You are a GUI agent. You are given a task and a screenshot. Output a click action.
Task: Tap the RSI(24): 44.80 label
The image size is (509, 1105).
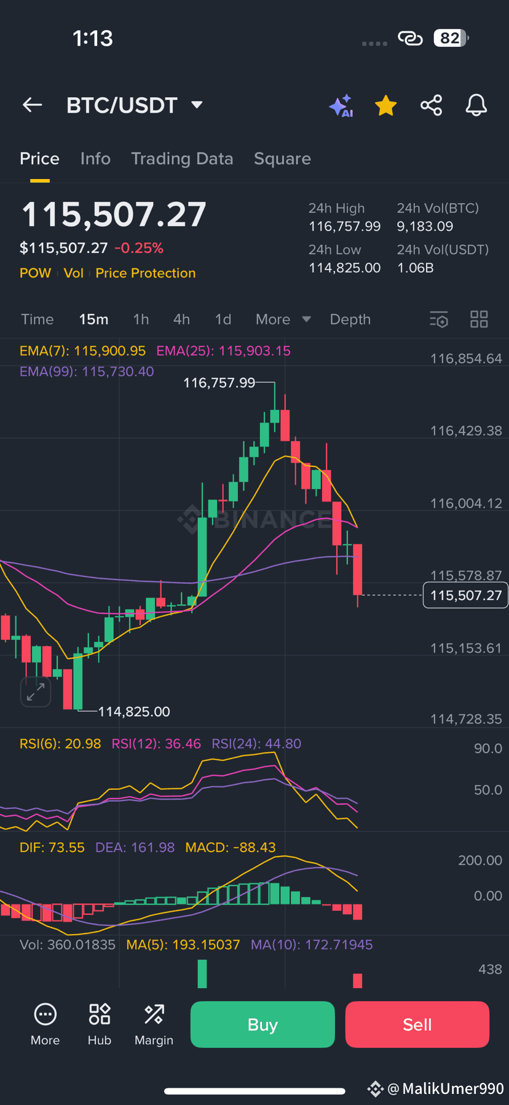[x=256, y=743]
